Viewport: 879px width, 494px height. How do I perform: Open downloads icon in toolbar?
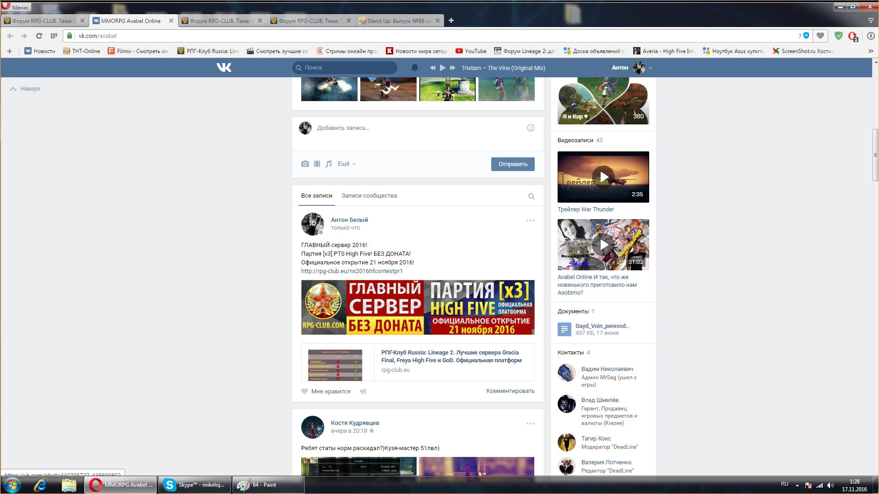pos(871,36)
